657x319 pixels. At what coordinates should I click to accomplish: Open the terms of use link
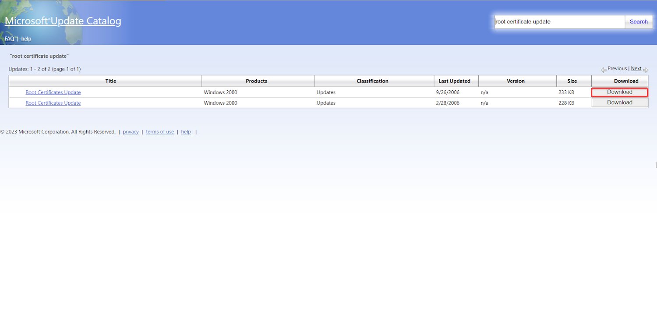click(x=160, y=132)
